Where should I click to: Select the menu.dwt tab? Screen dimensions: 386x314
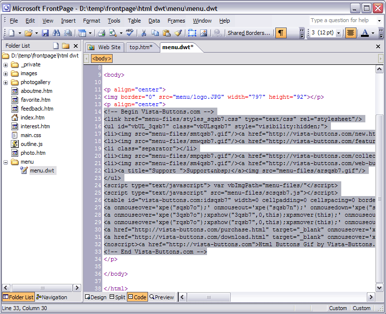pyautogui.click(x=178, y=47)
